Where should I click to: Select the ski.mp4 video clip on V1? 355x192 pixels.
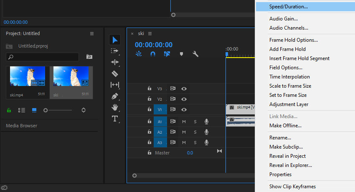click(x=240, y=109)
